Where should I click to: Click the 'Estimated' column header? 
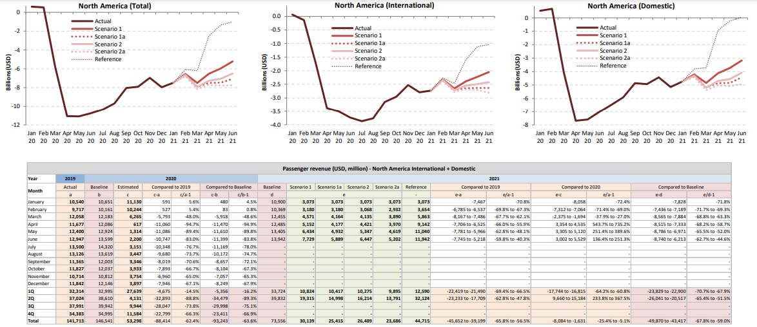[x=128, y=187]
